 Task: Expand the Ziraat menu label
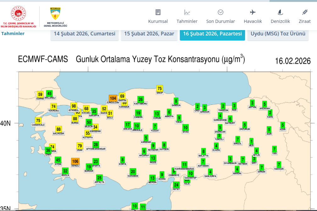point(304,21)
